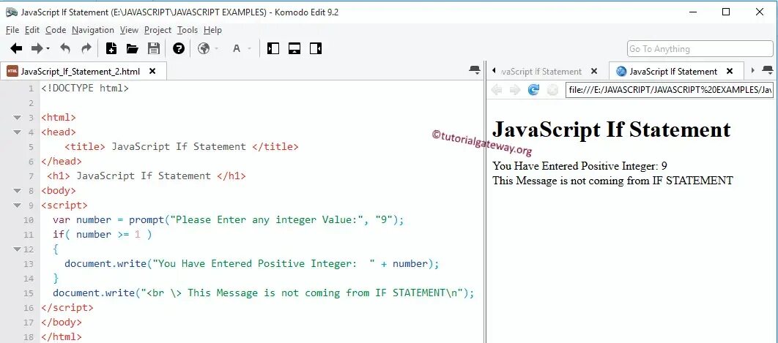Click the preview file URL address field

[670, 90]
